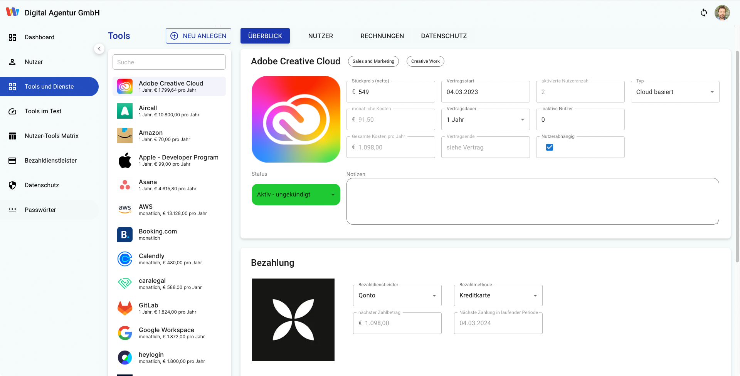Click the sync/refresh icon in the top bar
Viewport: 740px width, 376px height.
pyautogui.click(x=704, y=13)
